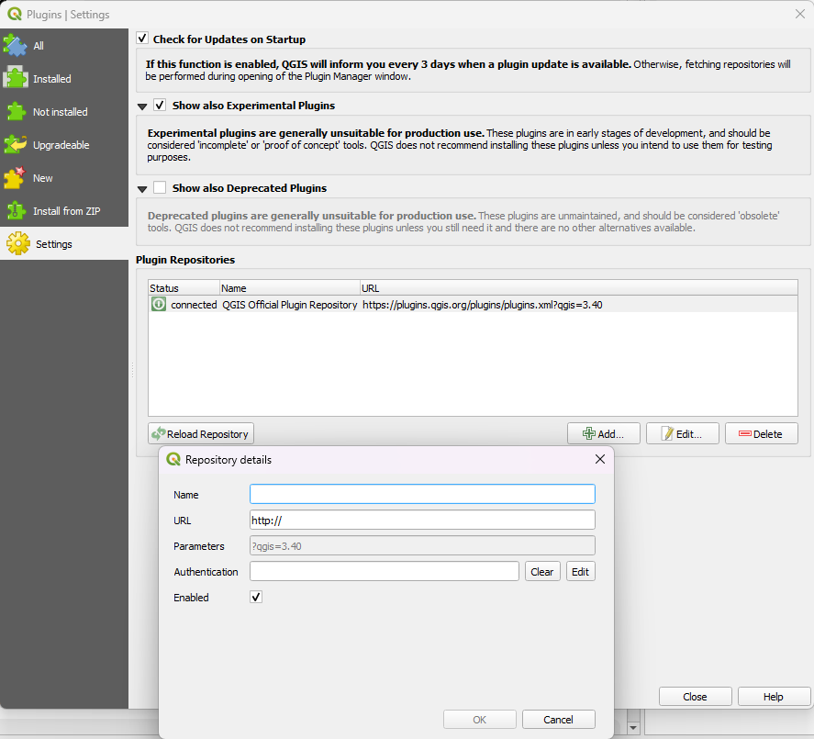The height and width of the screenshot is (739, 814).
Task: Focus the repository Name input field
Action: click(422, 494)
